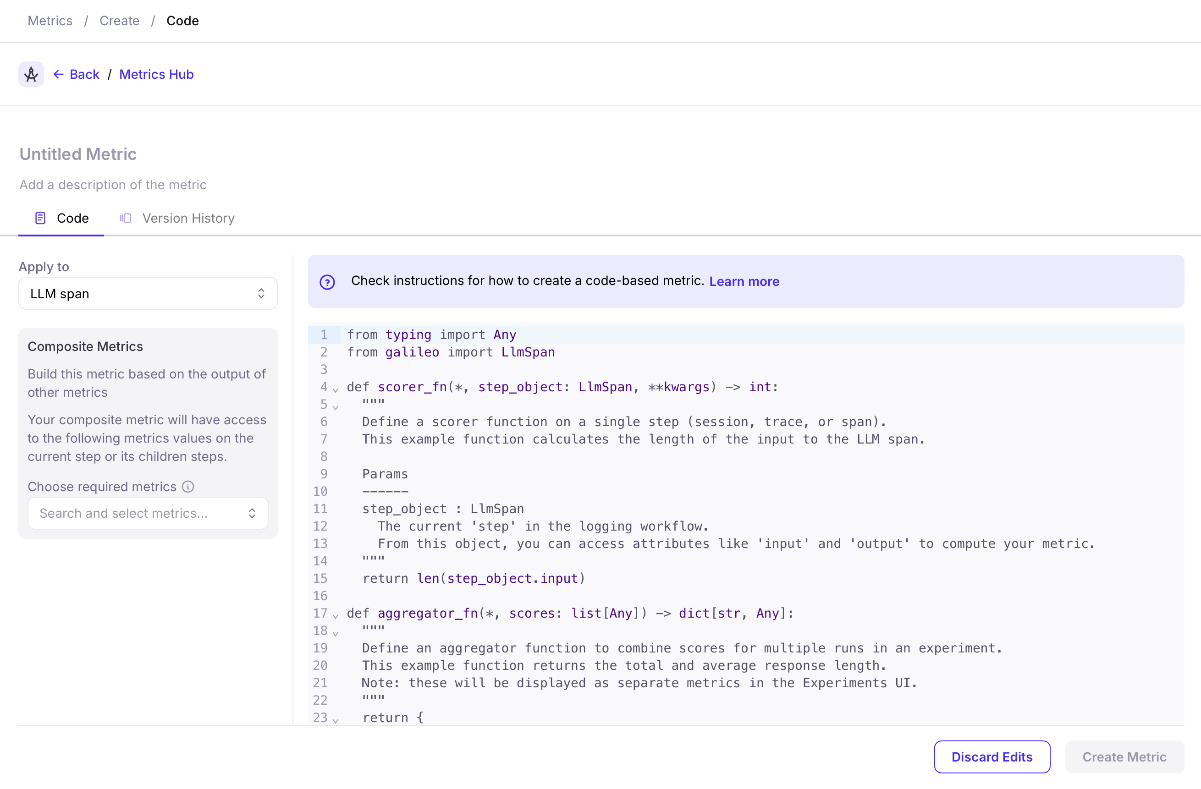Click the 'step_object : LlmSpan' docstring line

click(x=443, y=509)
